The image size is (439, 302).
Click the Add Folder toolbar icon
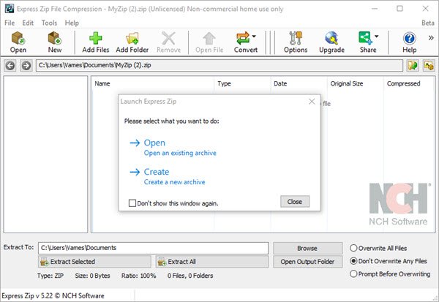point(132,38)
